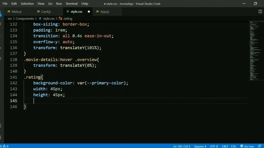
Task: Click src in the breadcrumb
Action: pyautogui.click(x=10, y=18)
